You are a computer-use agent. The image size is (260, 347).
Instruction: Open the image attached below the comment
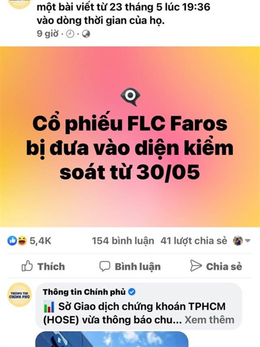coord(112,339)
